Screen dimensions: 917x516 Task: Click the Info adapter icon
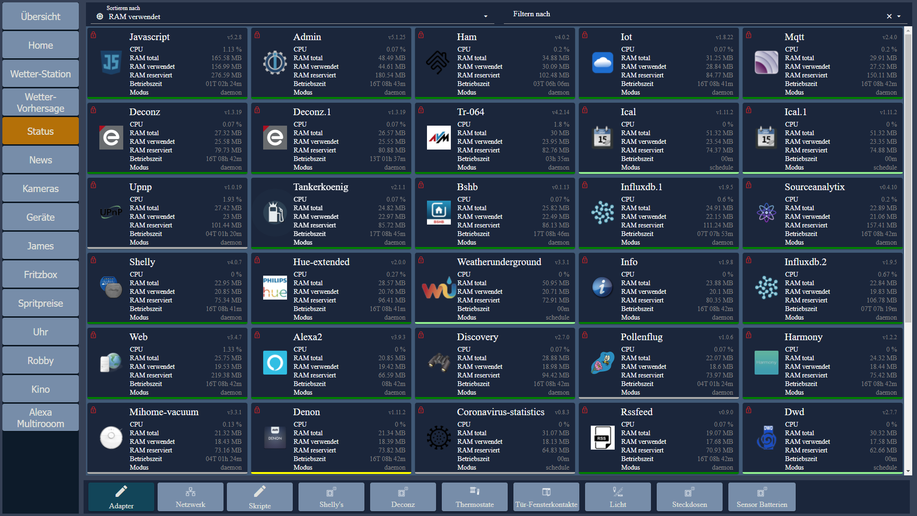[x=603, y=288]
